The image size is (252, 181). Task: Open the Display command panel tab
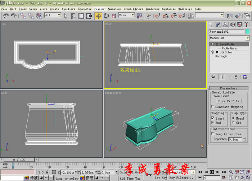pos(239,25)
